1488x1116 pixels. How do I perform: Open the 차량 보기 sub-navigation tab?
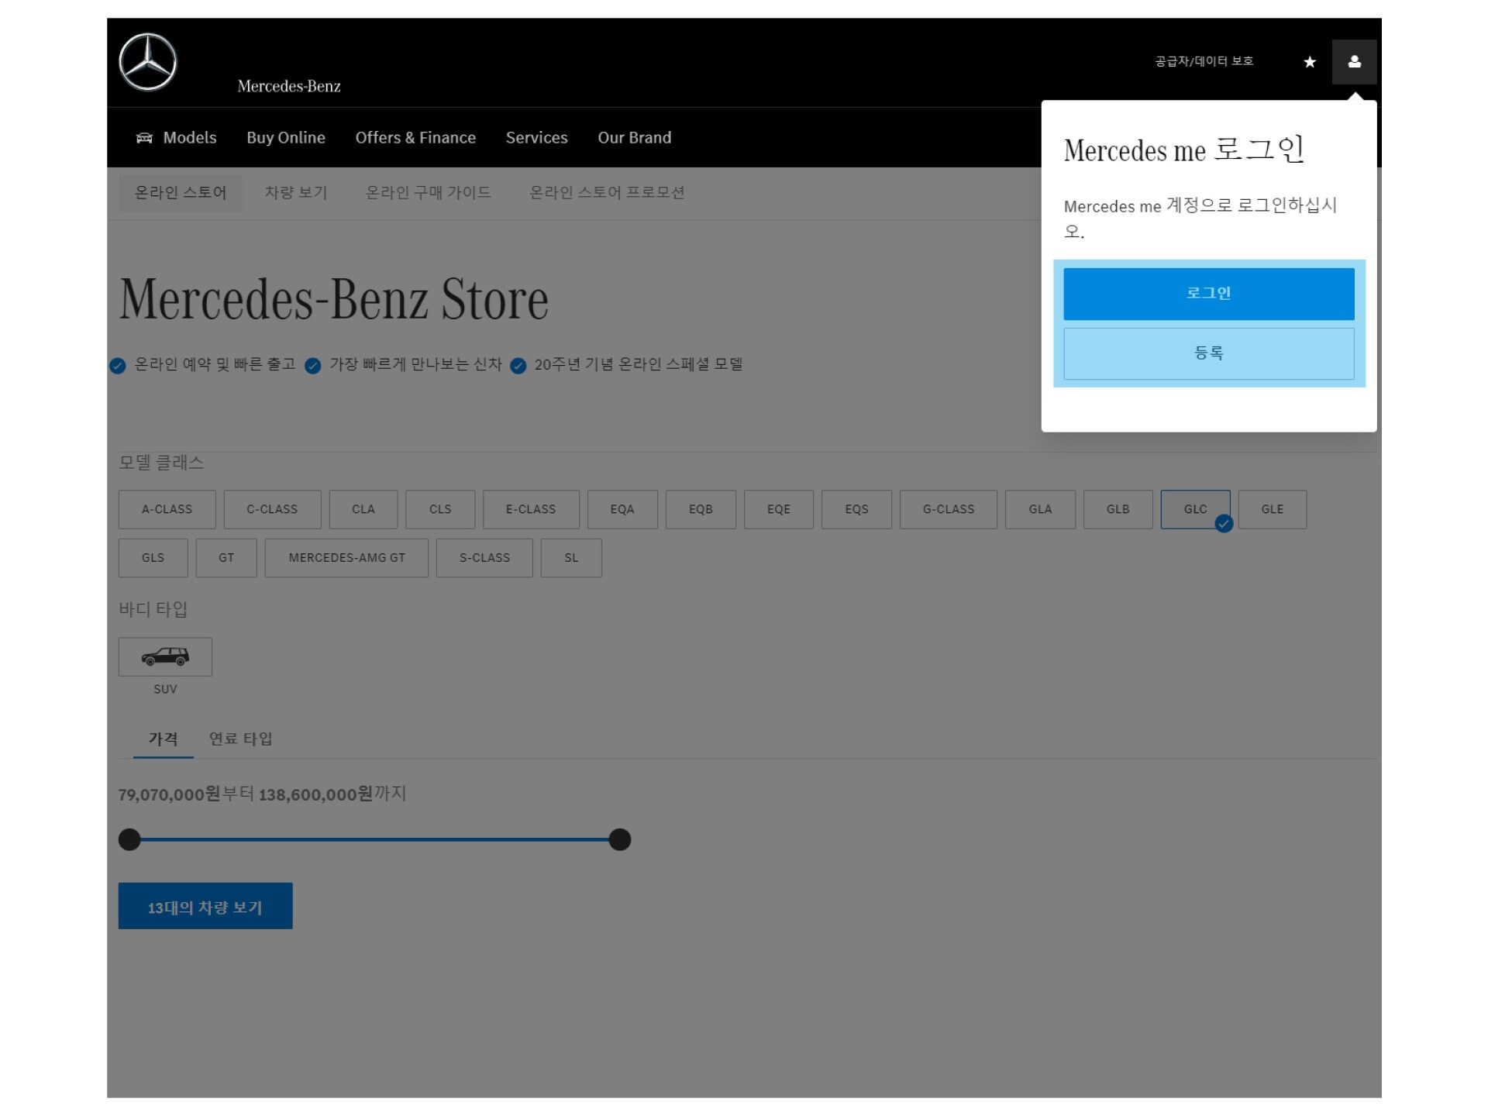[x=296, y=192]
